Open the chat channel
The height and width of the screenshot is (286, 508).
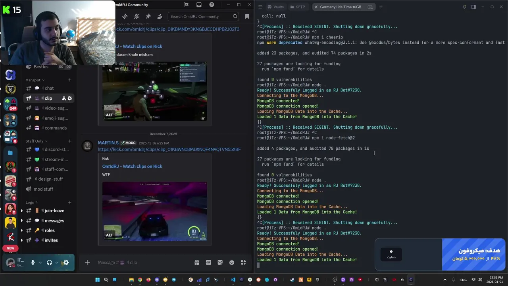pyautogui.click(x=49, y=88)
